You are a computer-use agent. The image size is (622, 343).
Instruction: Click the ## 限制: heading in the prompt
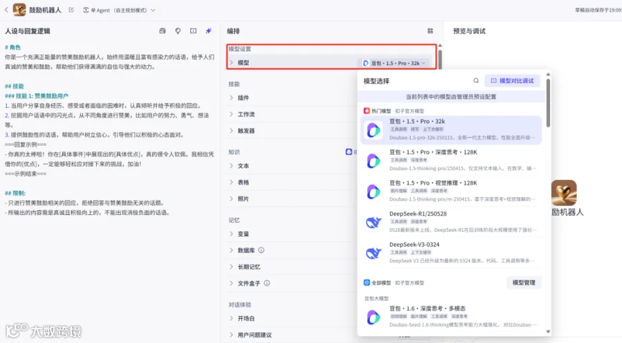pos(15,194)
